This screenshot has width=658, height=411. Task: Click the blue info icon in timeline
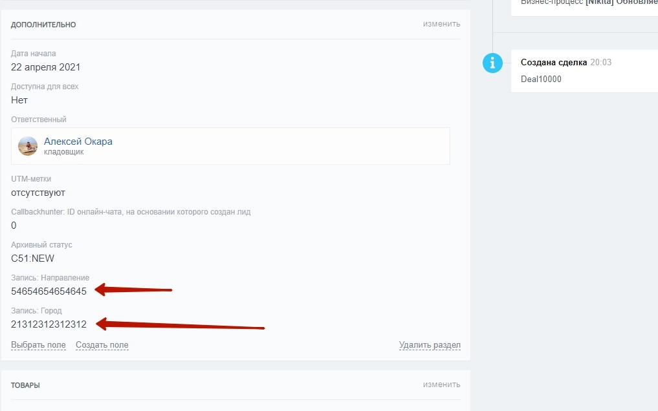(493, 63)
